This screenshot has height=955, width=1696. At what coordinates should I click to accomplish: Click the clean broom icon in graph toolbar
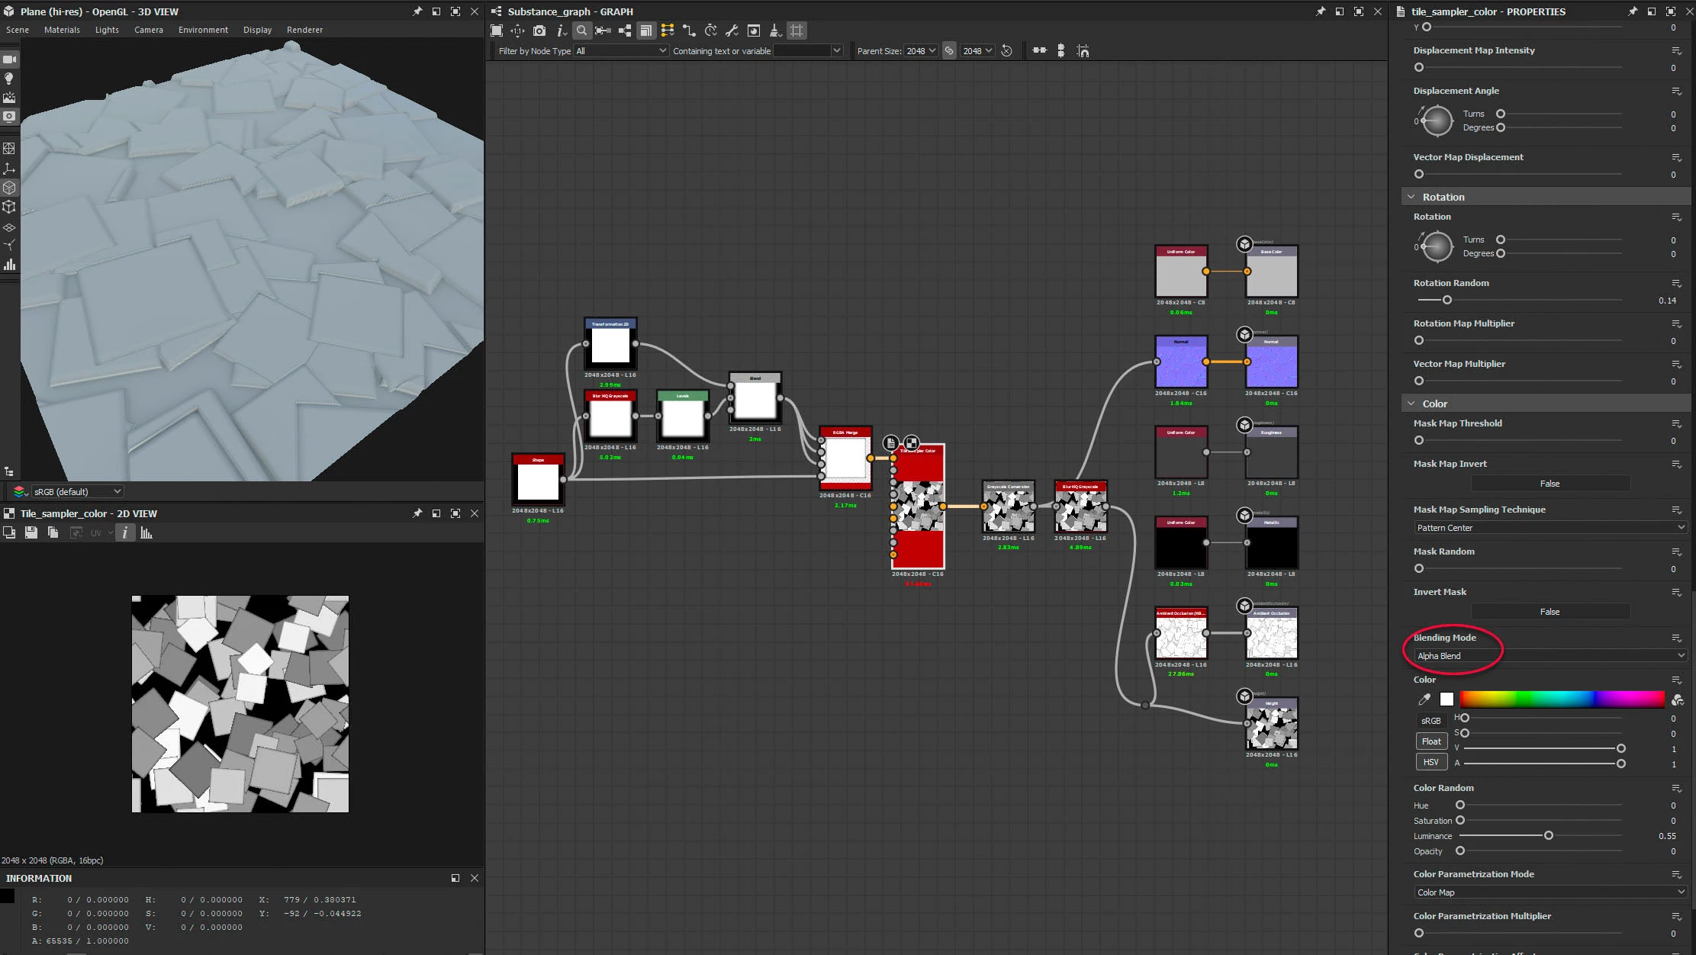pos(774,31)
